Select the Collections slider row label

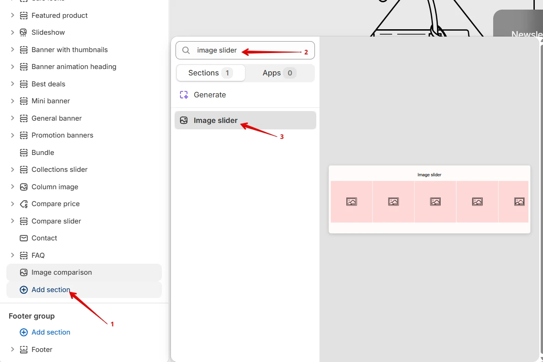pyautogui.click(x=59, y=170)
